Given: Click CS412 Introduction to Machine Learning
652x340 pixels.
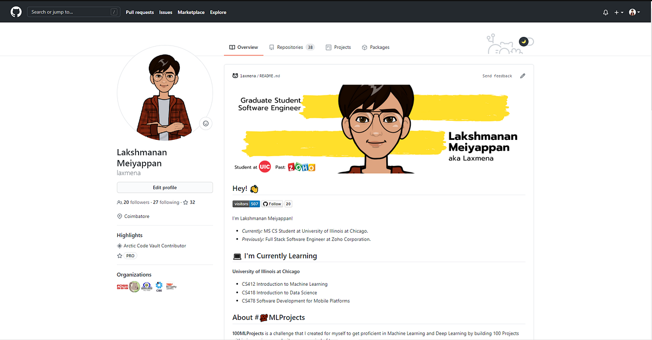Looking at the screenshot, I should (x=285, y=284).
